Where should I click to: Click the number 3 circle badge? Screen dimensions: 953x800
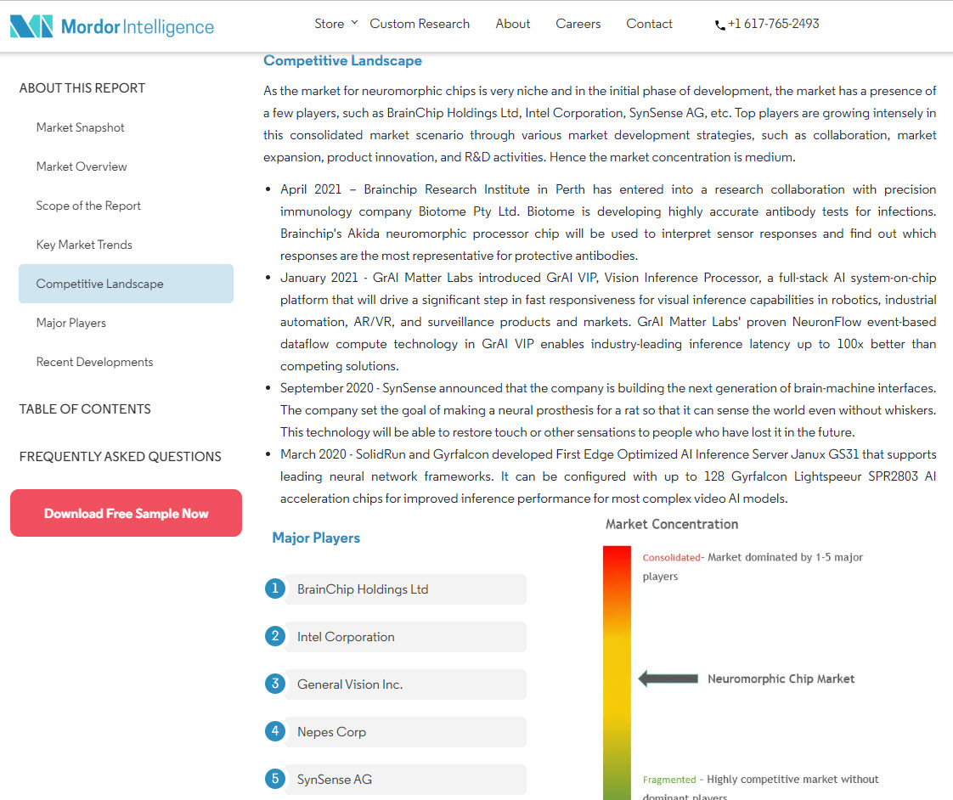coord(274,684)
